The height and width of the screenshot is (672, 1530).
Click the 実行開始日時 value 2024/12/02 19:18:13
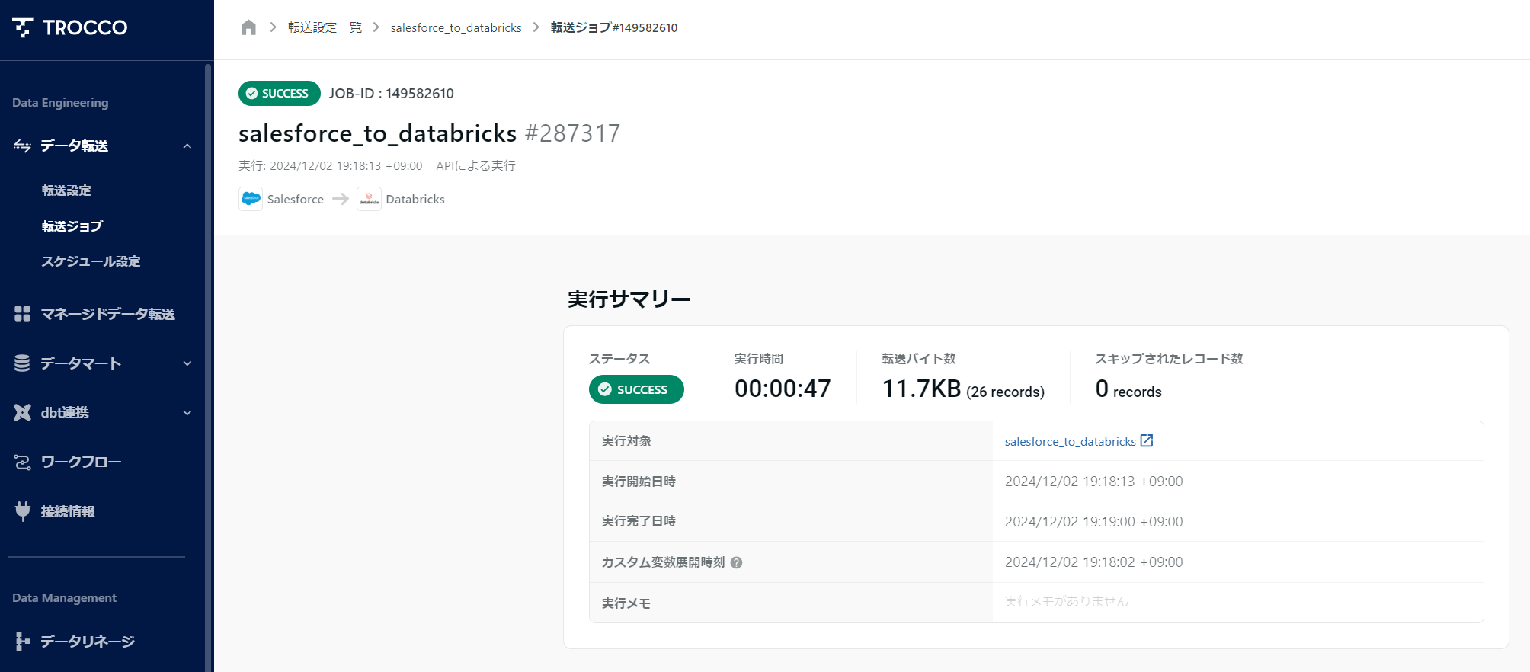pos(1093,482)
